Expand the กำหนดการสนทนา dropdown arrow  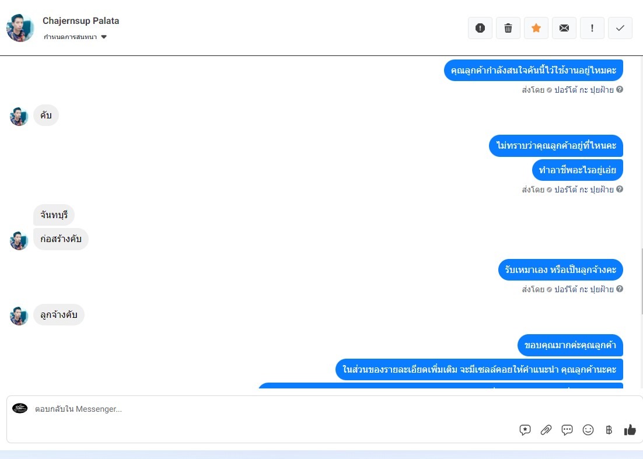104,37
